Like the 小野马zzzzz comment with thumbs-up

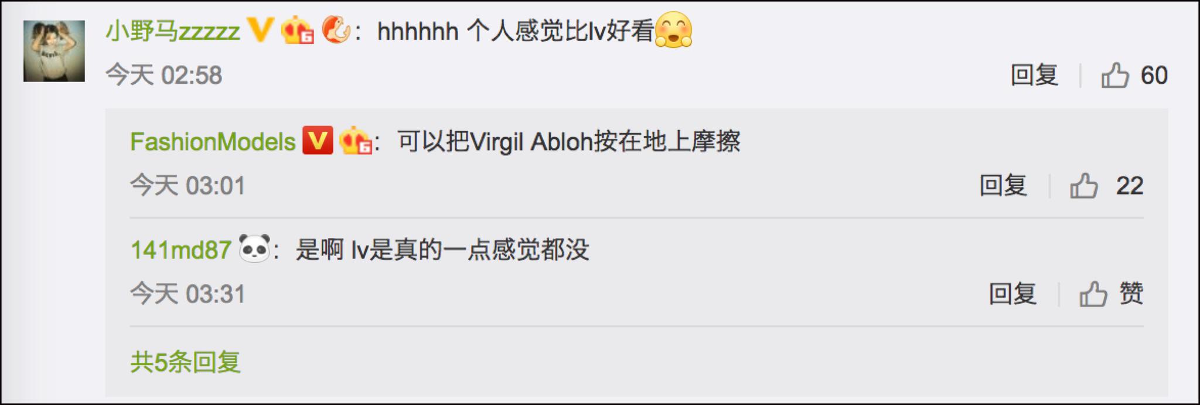[x=1114, y=75]
